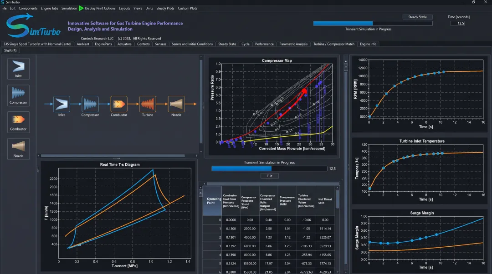The image size is (492, 274).
Task: Open Turbine / Compressor Match tab
Action: click(x=334, y=44)
